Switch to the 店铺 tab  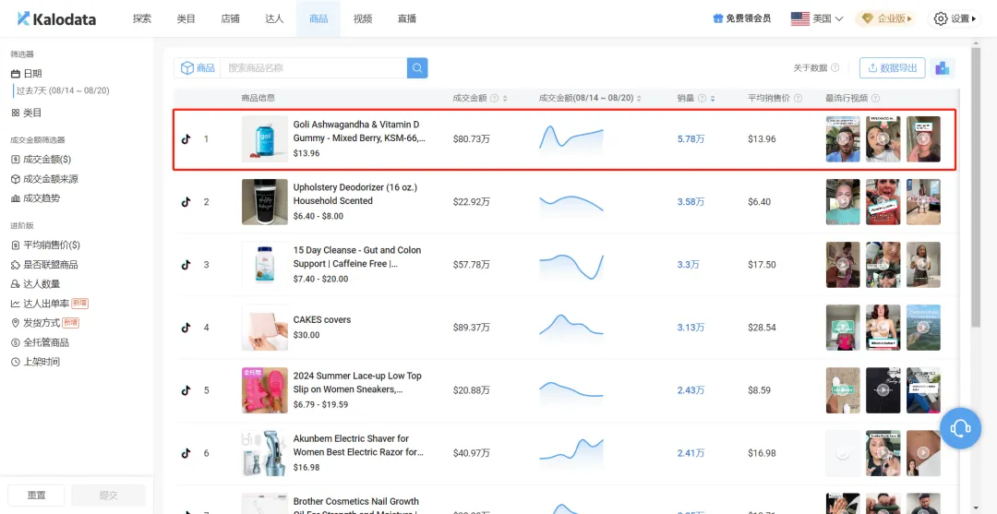point(230,18)
